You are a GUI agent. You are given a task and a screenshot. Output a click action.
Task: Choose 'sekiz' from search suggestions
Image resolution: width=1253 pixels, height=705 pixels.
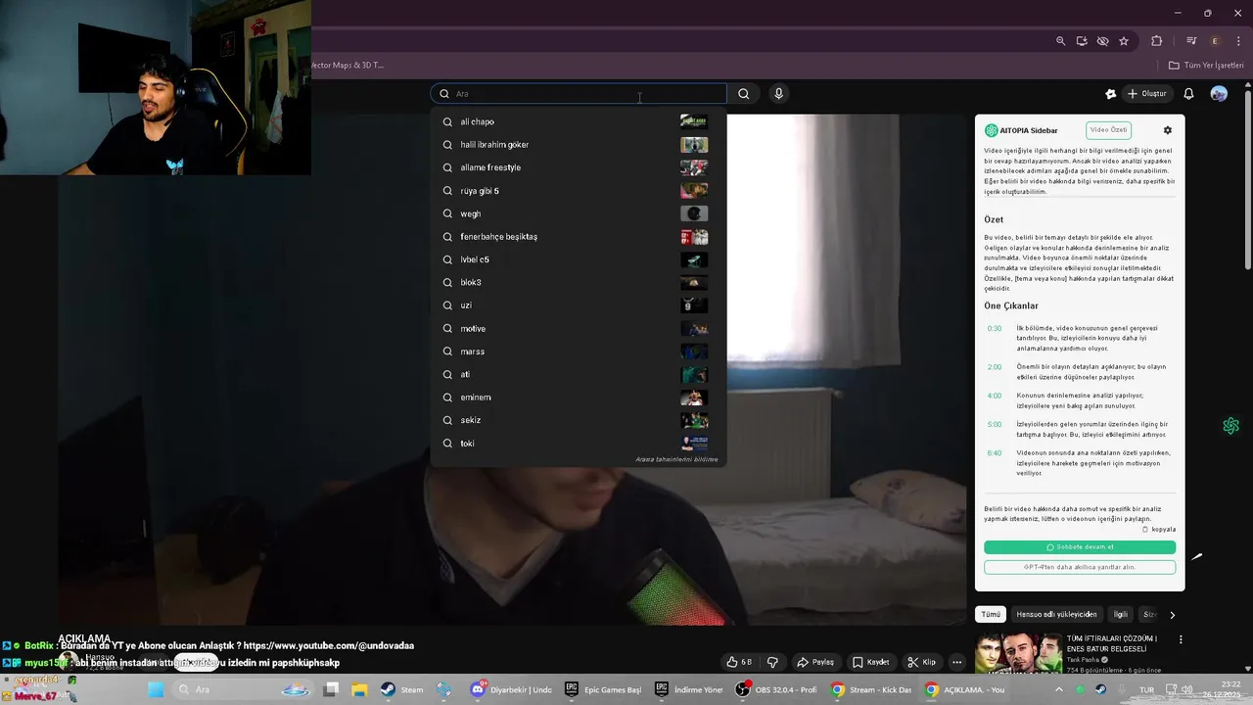(x=579, y=420)
